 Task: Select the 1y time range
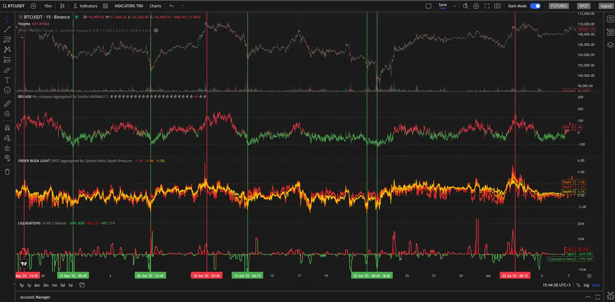pos(29,285)
